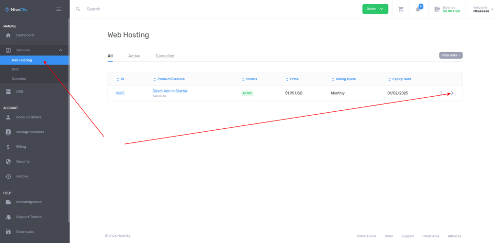Sort by the Status column arrows
Image resolution: width=498 pixels, height=243 pixels.
243,79
